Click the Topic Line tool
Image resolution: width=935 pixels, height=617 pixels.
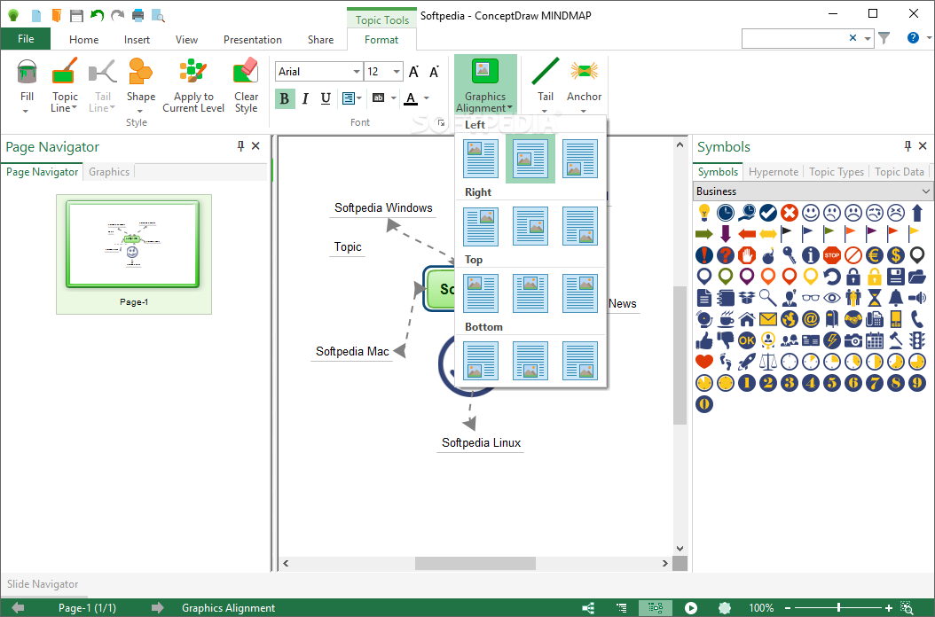(65, 85)
